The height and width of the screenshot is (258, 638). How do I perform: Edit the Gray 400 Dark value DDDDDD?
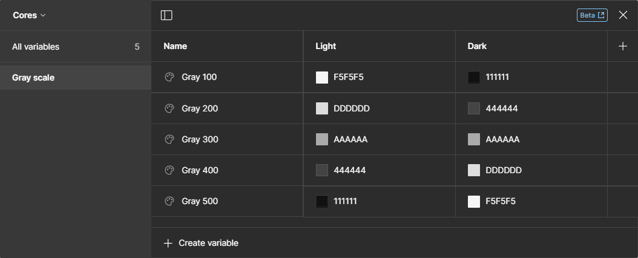click(x=504, y=170)
